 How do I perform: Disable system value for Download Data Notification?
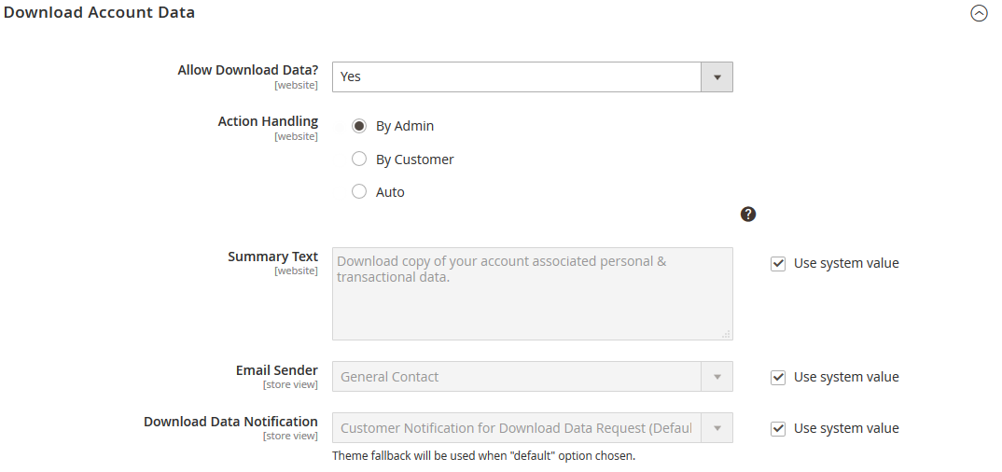pos(778,429)
